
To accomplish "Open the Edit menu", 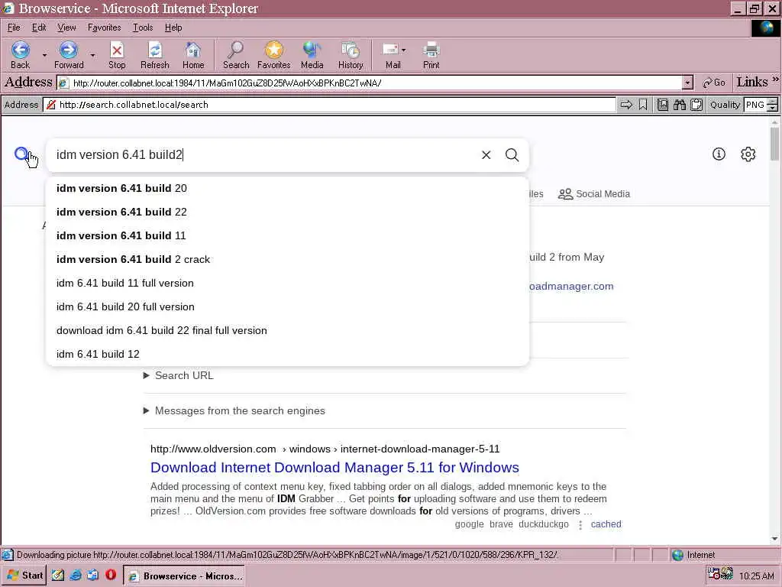I will pyautogui.click(x=39, y=28).
